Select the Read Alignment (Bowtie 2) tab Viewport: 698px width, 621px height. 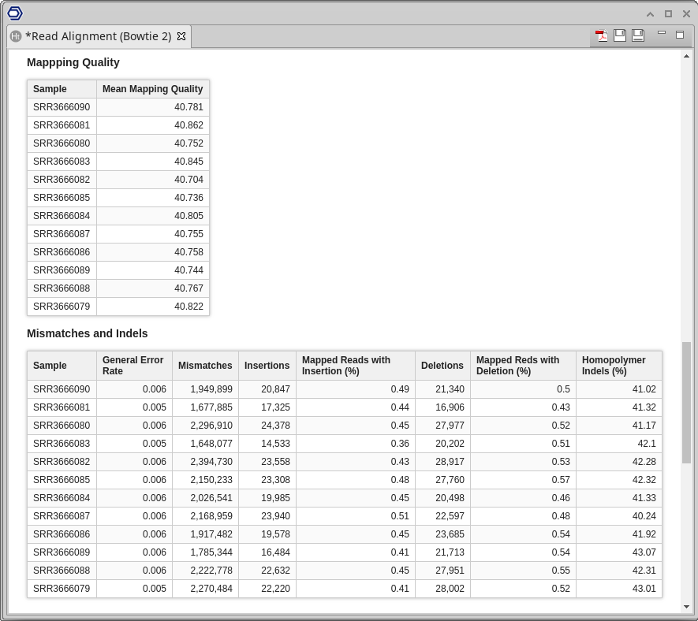pos(98,36)
